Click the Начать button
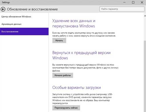The width and height of the screenshot is (146, 112). tap(59, 40)
